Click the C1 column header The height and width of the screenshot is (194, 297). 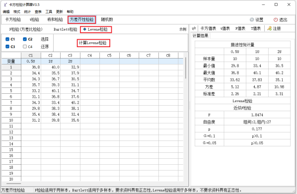(x=31, y=56)
